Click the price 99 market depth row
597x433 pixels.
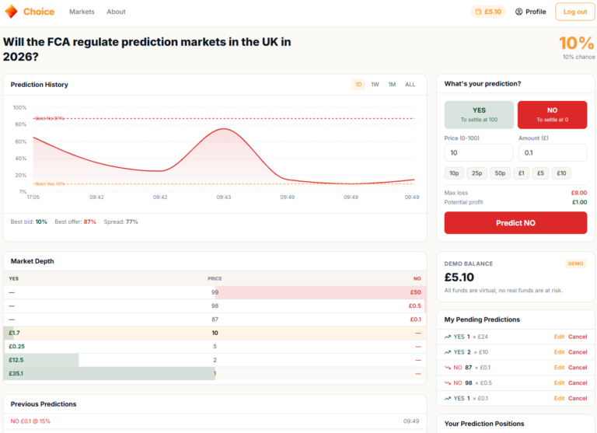(215, 292)
